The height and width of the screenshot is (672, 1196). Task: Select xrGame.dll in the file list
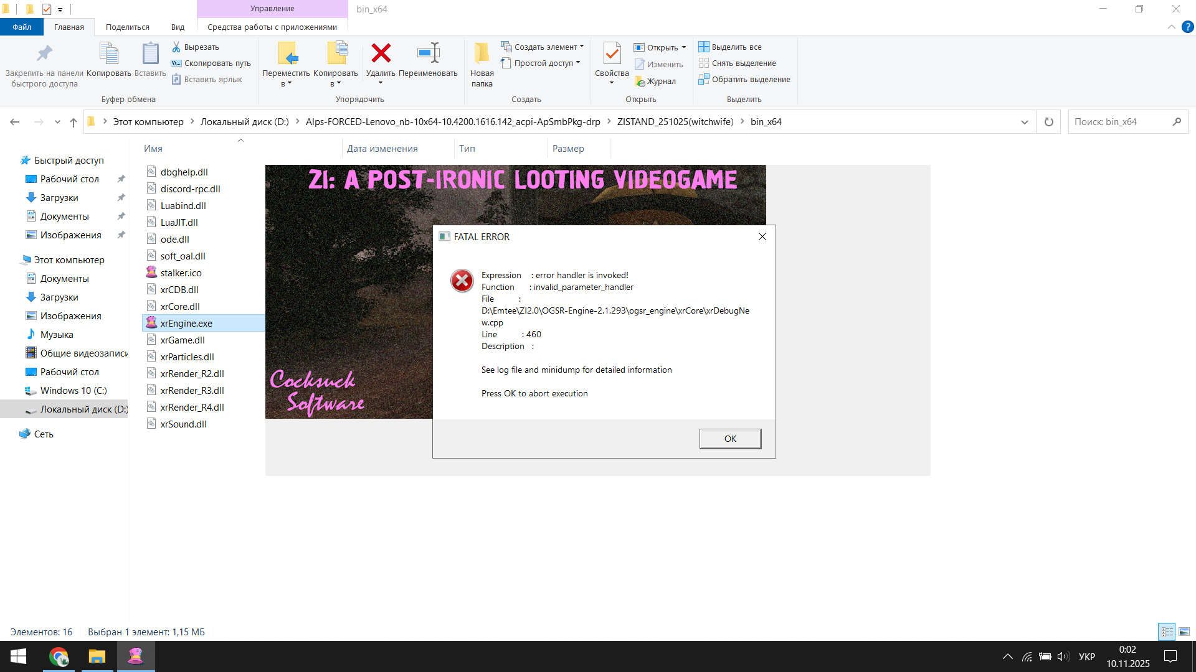point(182,340)
